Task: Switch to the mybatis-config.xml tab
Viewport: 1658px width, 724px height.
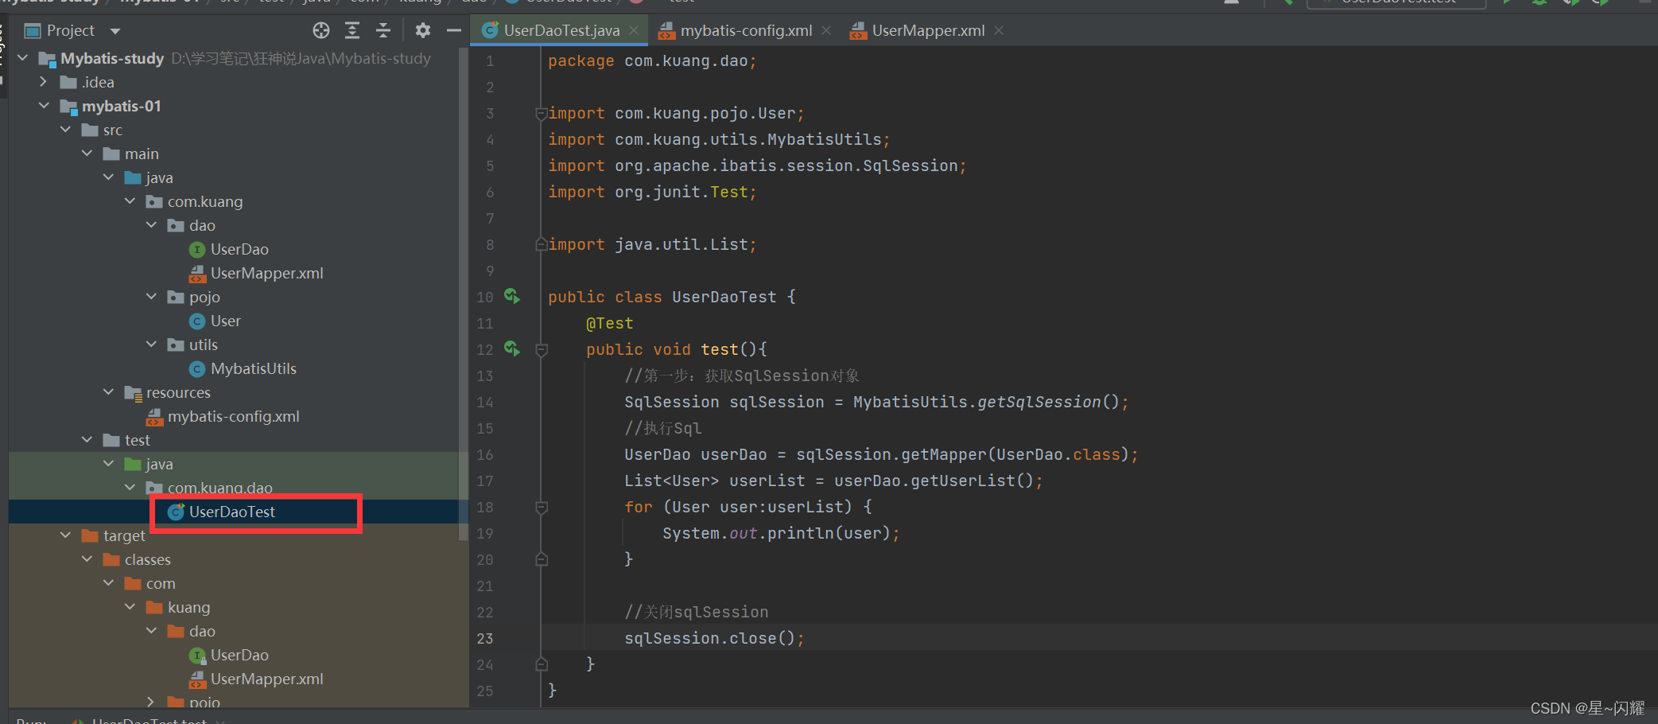Action: 746,30
